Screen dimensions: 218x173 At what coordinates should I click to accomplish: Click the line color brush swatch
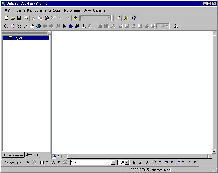178,162
